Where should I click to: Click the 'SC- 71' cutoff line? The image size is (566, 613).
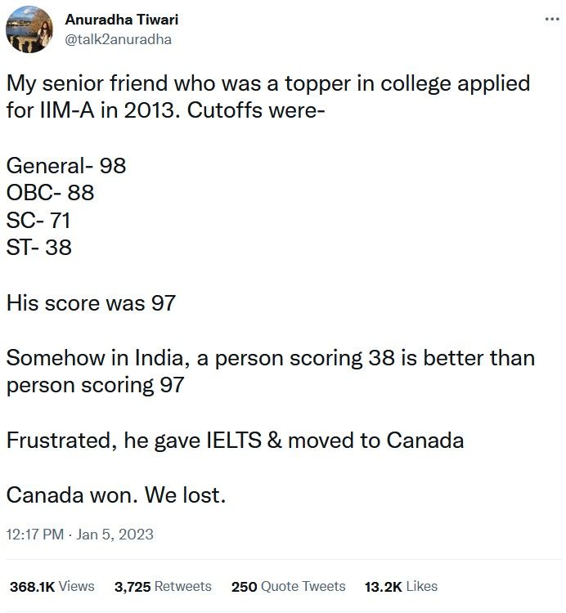point(38,220)
